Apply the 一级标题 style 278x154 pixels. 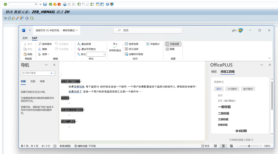224,107
